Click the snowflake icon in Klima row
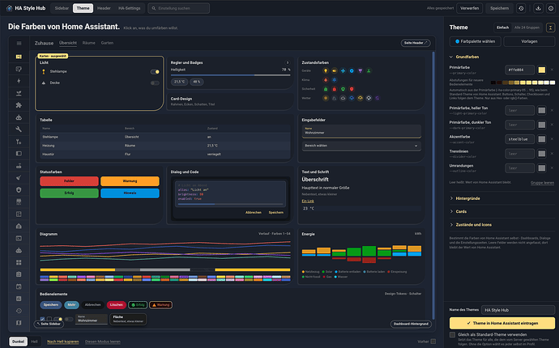Image resolution: width=559 pixels, height=348 pixels. pyautogui.click(x=335, y=80)
